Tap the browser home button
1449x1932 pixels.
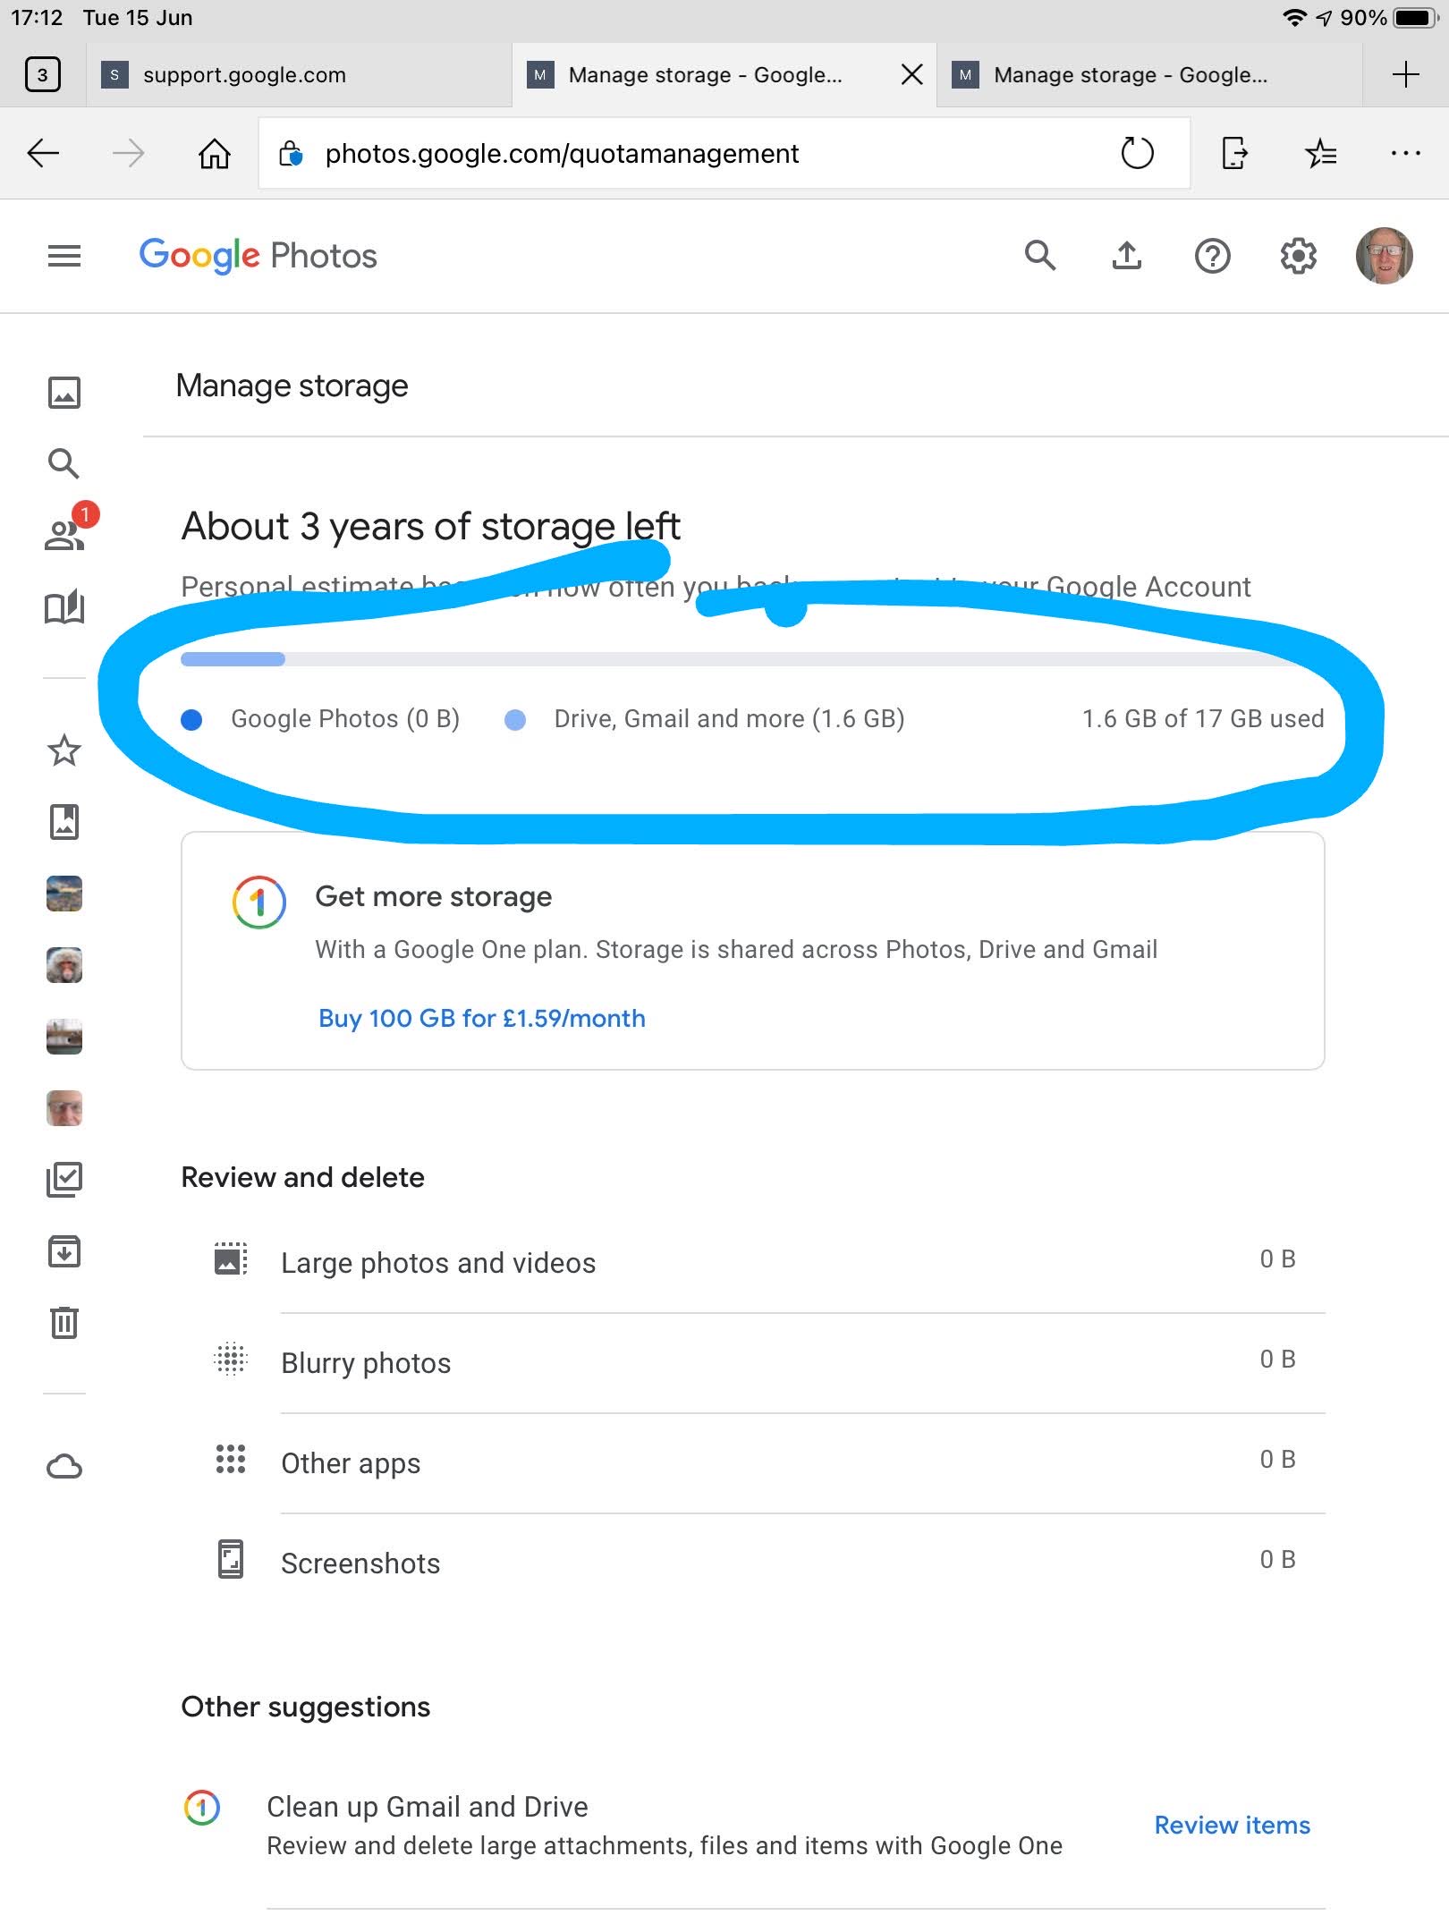click(214, 154)
